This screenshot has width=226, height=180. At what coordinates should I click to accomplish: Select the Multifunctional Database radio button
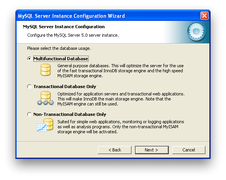(29, 59)
